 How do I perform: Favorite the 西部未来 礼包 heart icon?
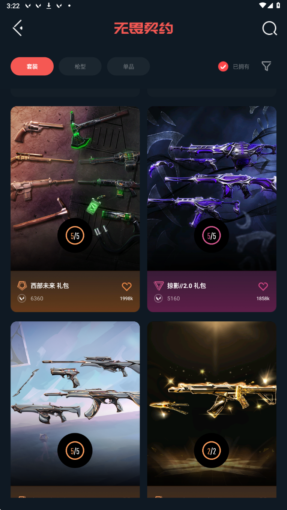pos(127,286)
